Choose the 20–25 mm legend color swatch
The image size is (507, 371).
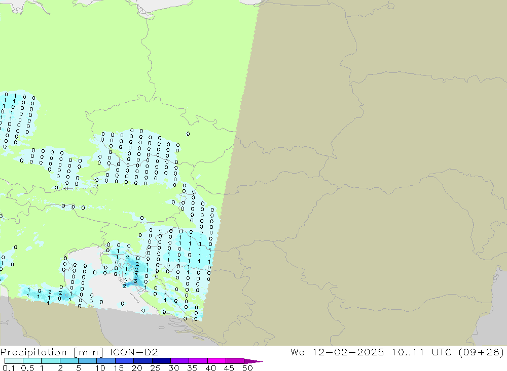tap(142, 361)
